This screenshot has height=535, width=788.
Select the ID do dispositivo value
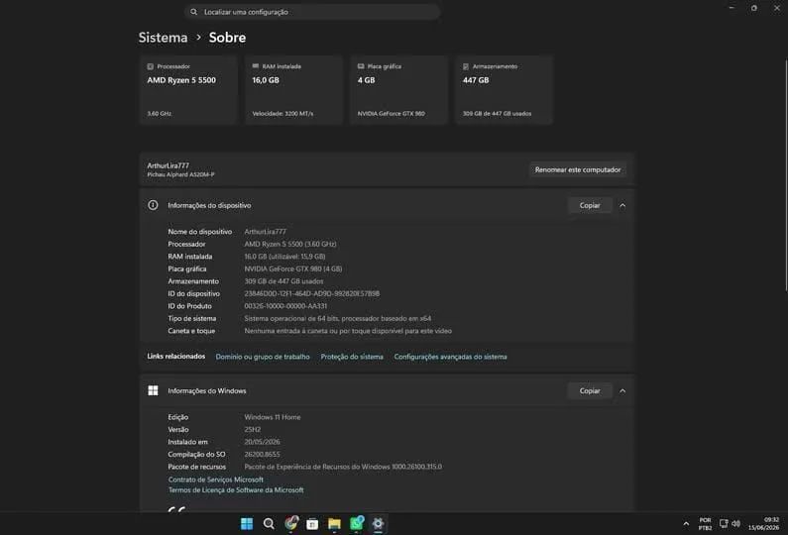coord(311,294)
